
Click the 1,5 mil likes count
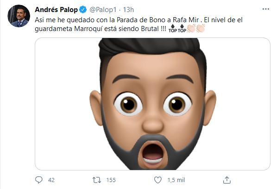176,180
